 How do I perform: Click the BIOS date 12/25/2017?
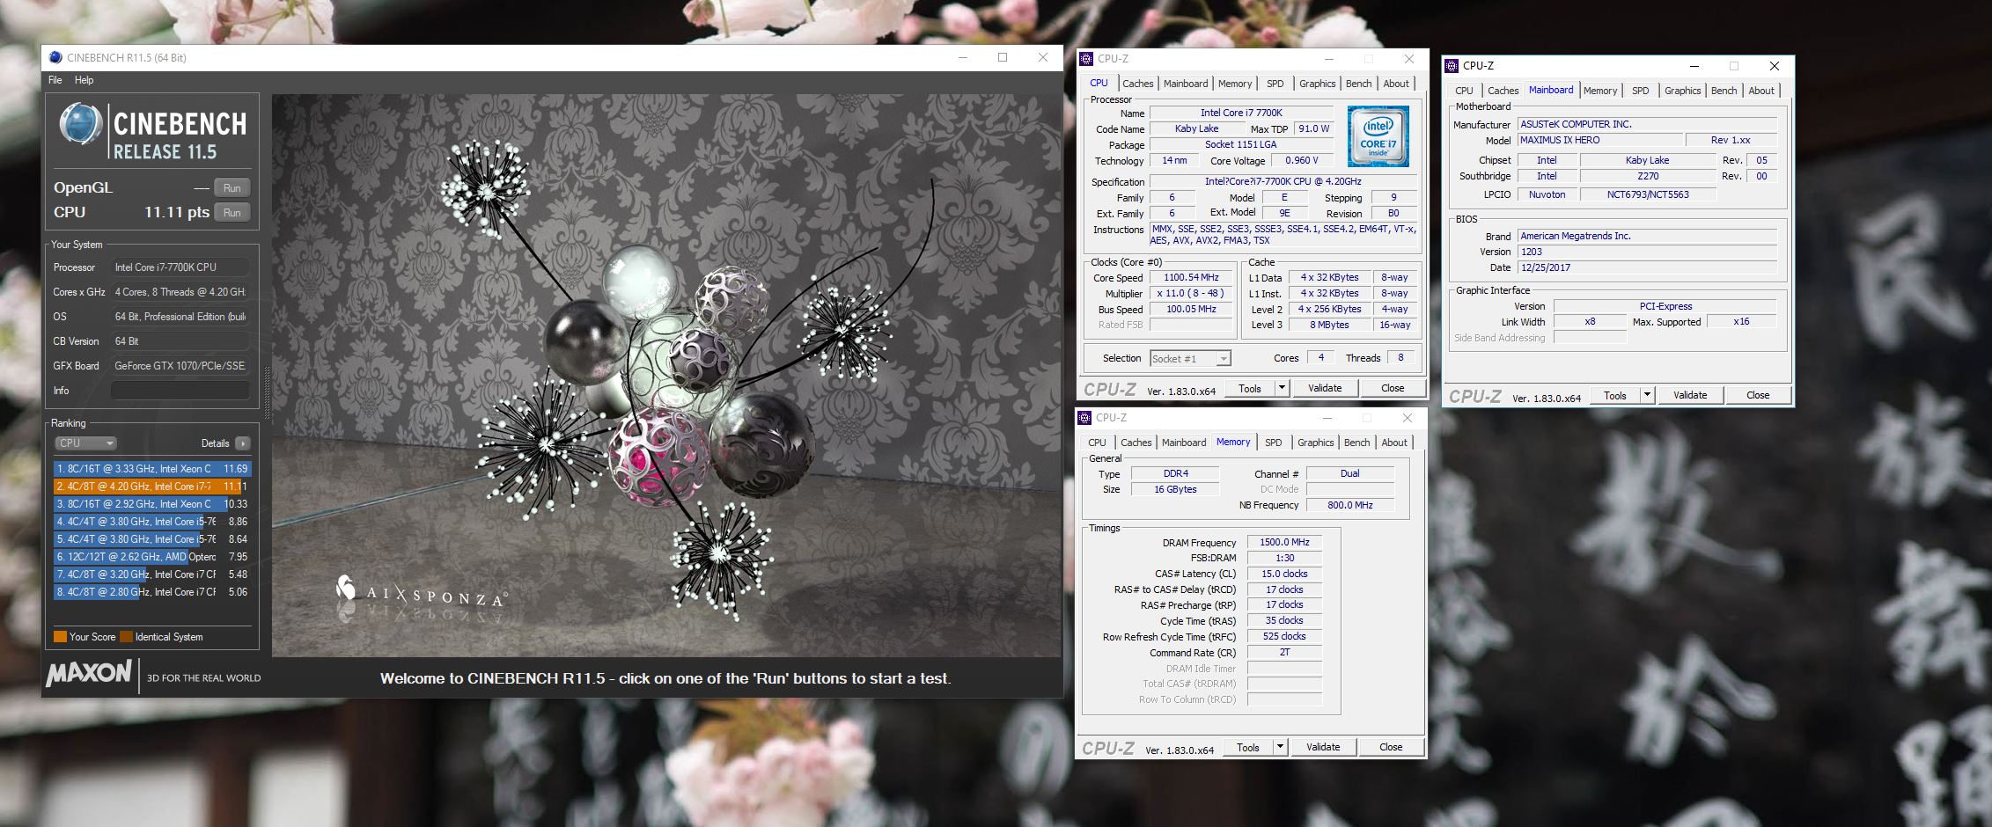pyautogui.click(x=1647, y=267)
